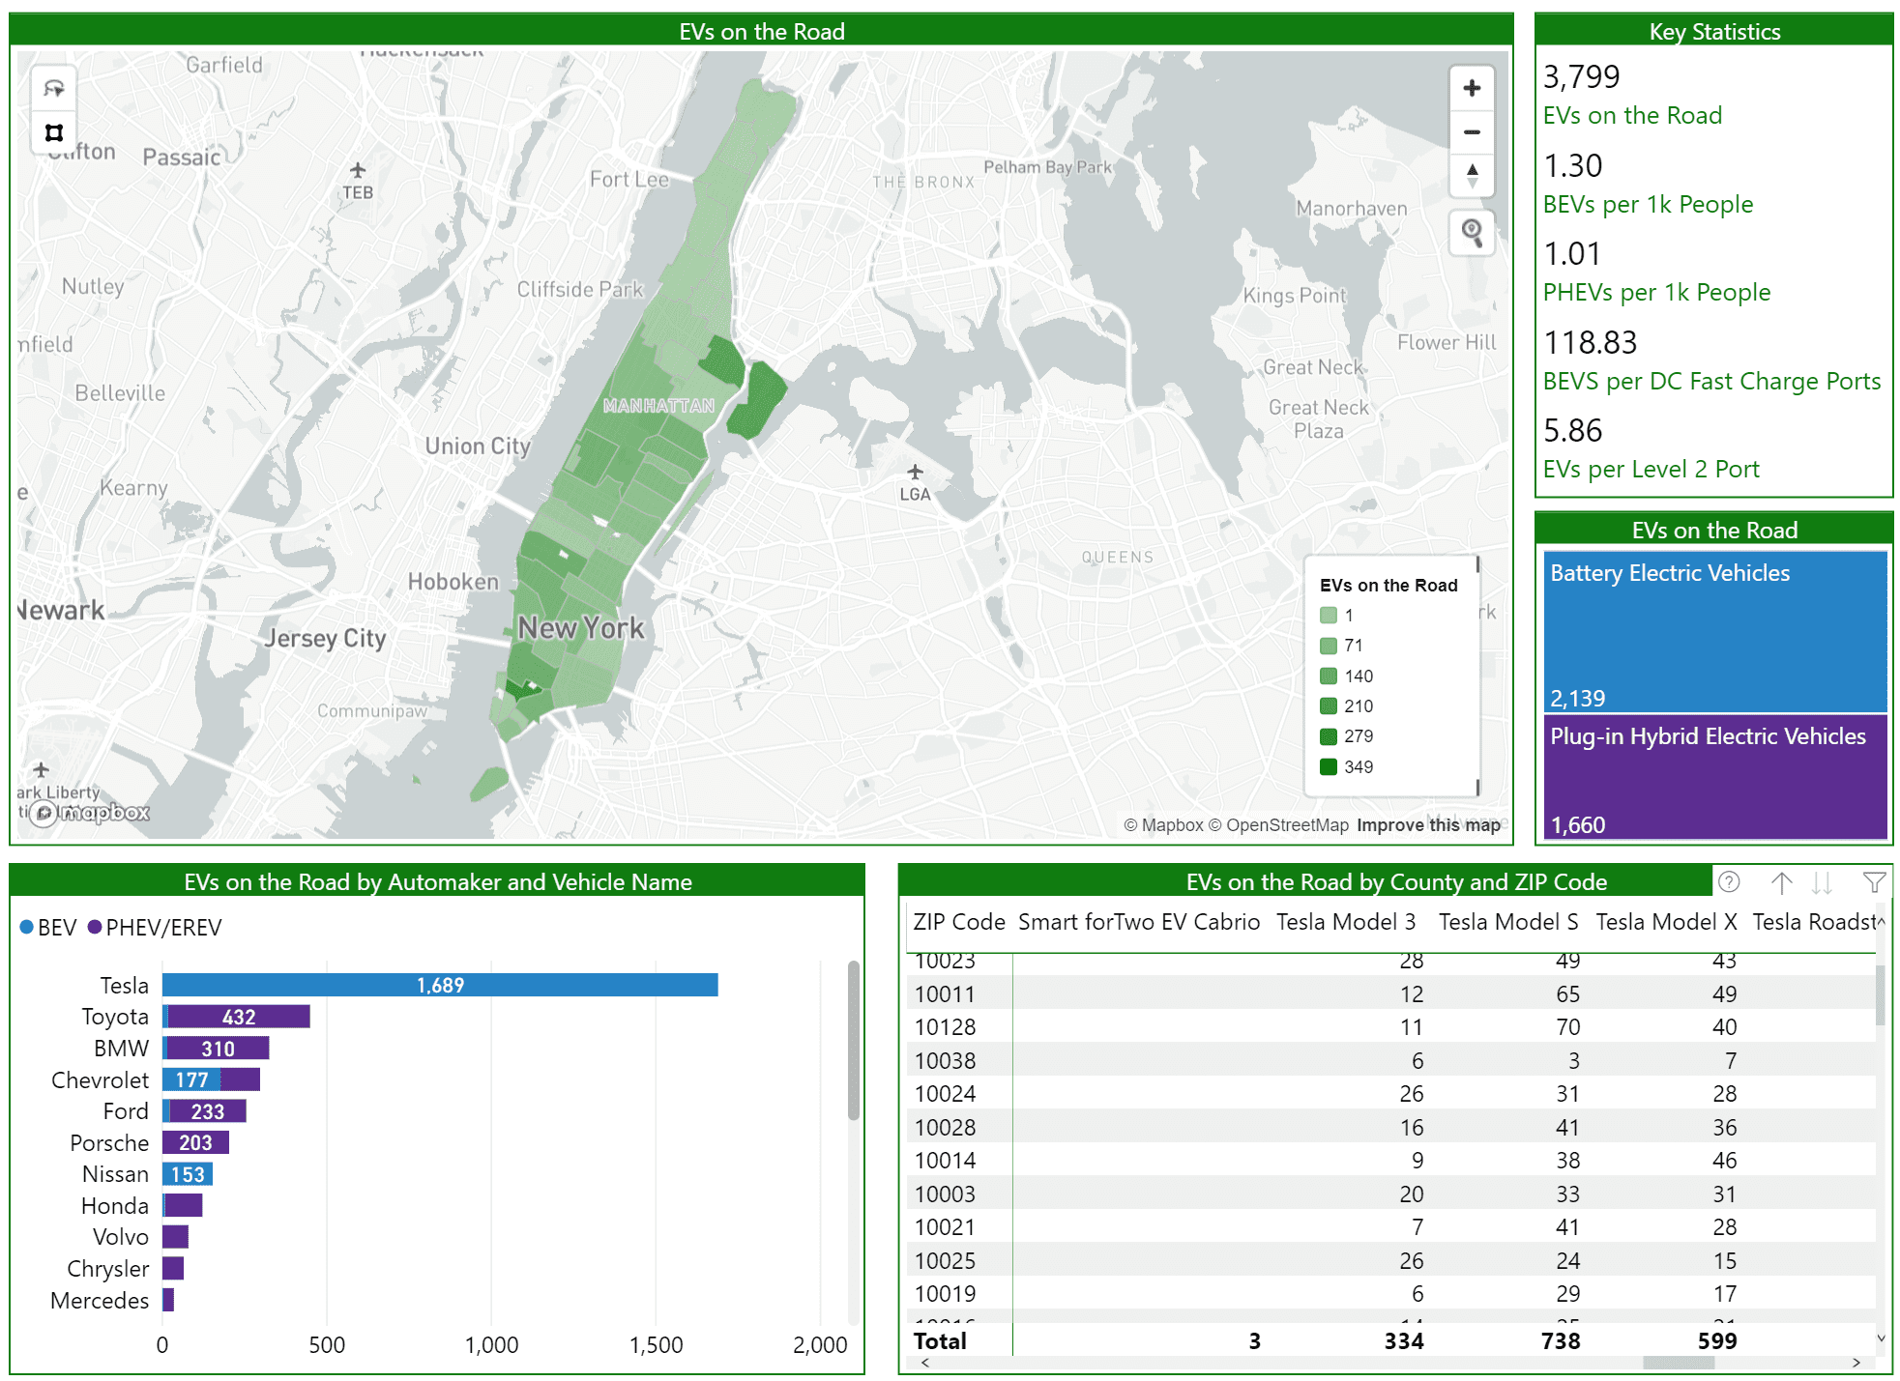1900x1381 pixels.
Task: Open the table visual help tooltip icon
Action: (1729, 881)
